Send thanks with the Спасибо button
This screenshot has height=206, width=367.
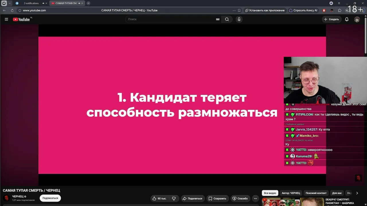(x=240, y=198)
